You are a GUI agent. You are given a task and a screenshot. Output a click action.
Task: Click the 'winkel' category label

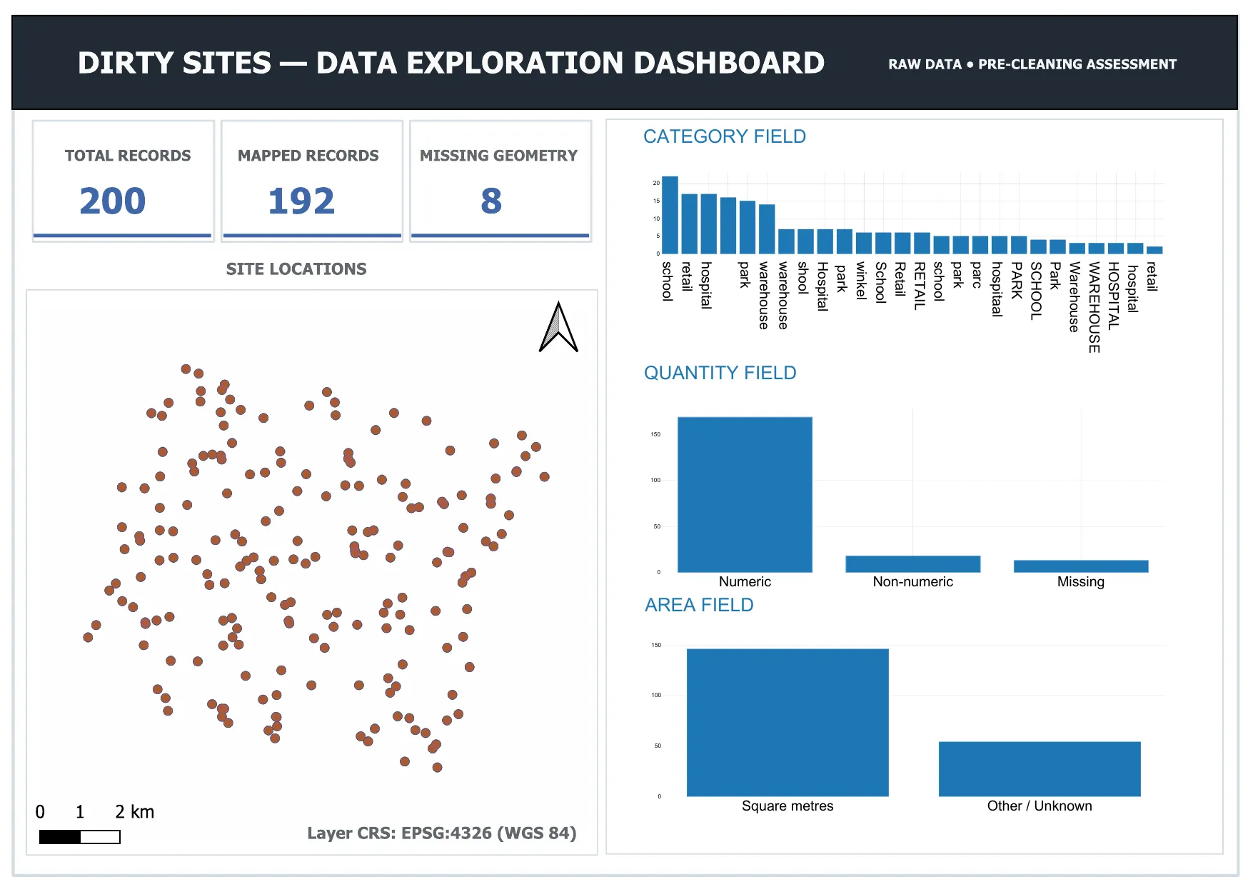[862, 280]
